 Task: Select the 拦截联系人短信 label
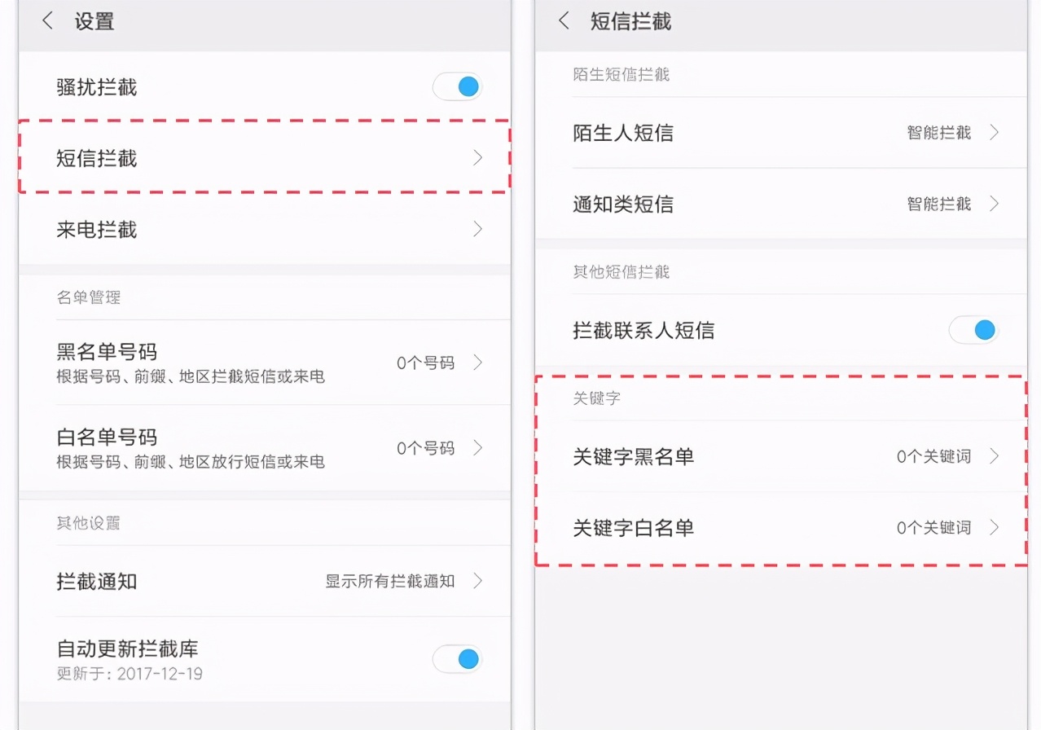(643, 330)
